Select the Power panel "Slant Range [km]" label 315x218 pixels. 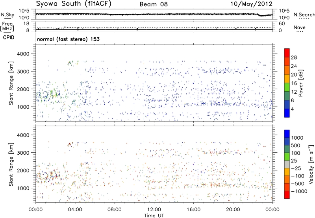coord(11,83)
